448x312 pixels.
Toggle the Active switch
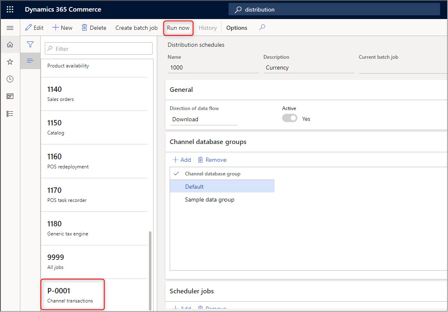click(x=290, y=118)
